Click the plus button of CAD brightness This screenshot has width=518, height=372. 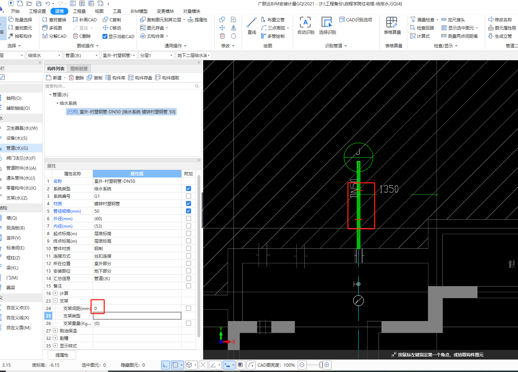tap(327, 365)
